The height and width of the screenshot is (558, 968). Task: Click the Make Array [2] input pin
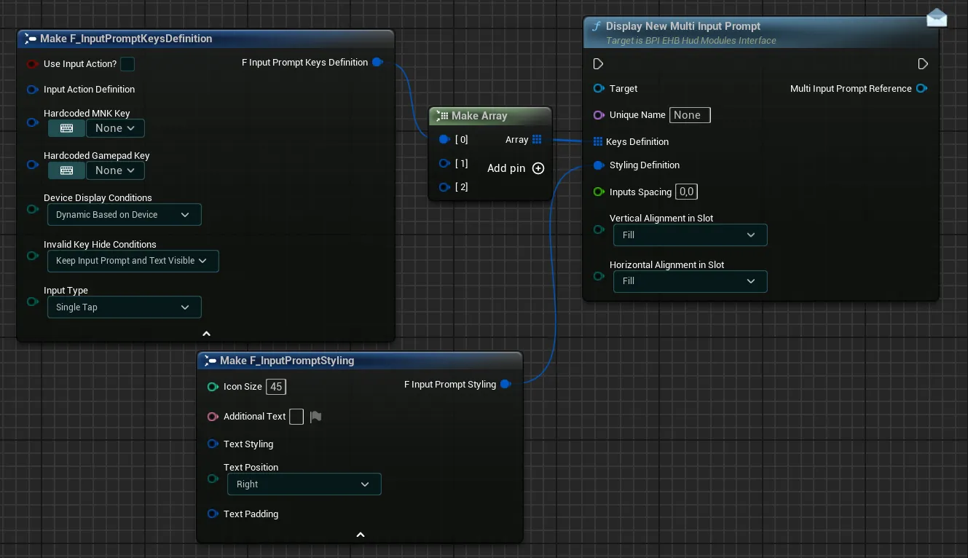(x=444, y=187)
